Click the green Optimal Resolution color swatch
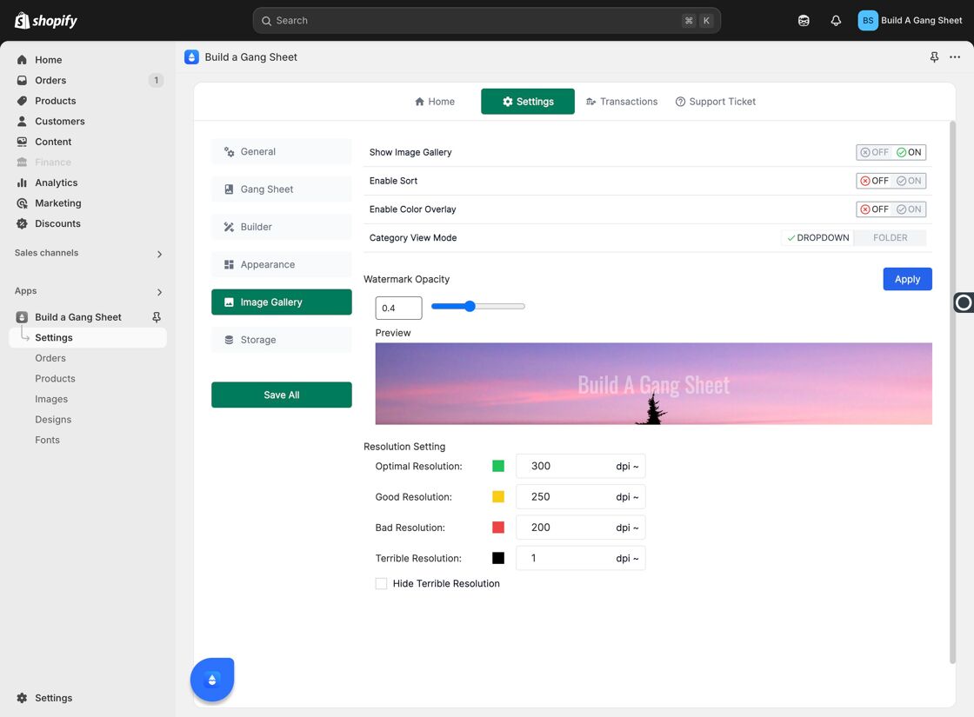The image size is (974, 717). point(498,466)
